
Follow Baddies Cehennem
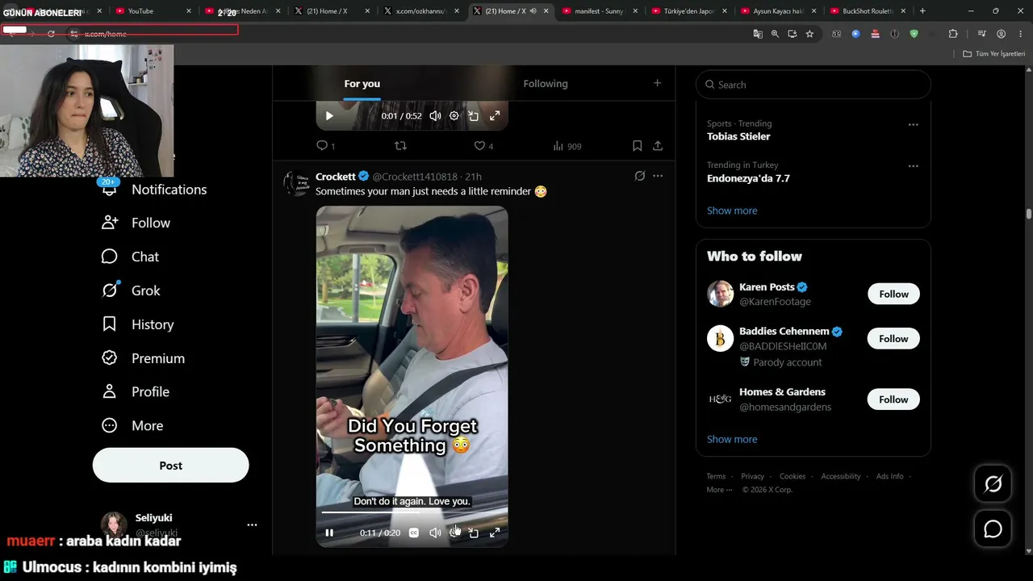[893, 339]
